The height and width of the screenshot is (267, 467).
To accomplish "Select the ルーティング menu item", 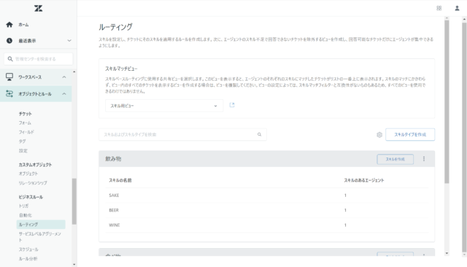I will tap(41, 225).
